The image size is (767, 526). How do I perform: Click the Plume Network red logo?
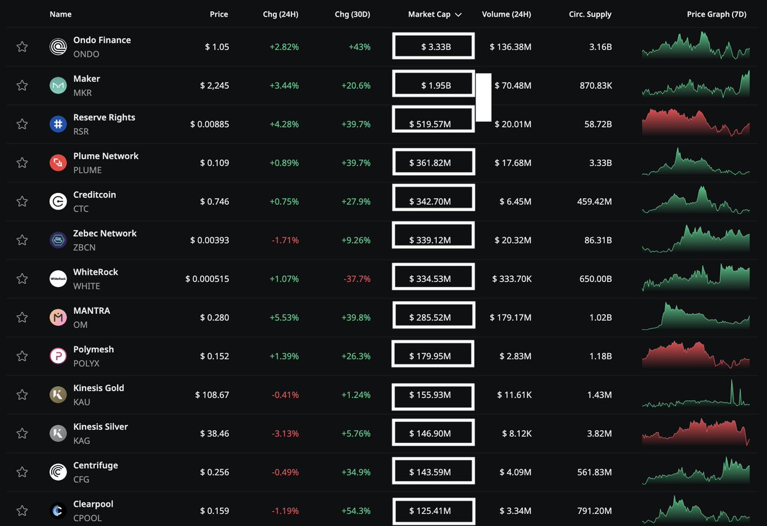[58, 163]
